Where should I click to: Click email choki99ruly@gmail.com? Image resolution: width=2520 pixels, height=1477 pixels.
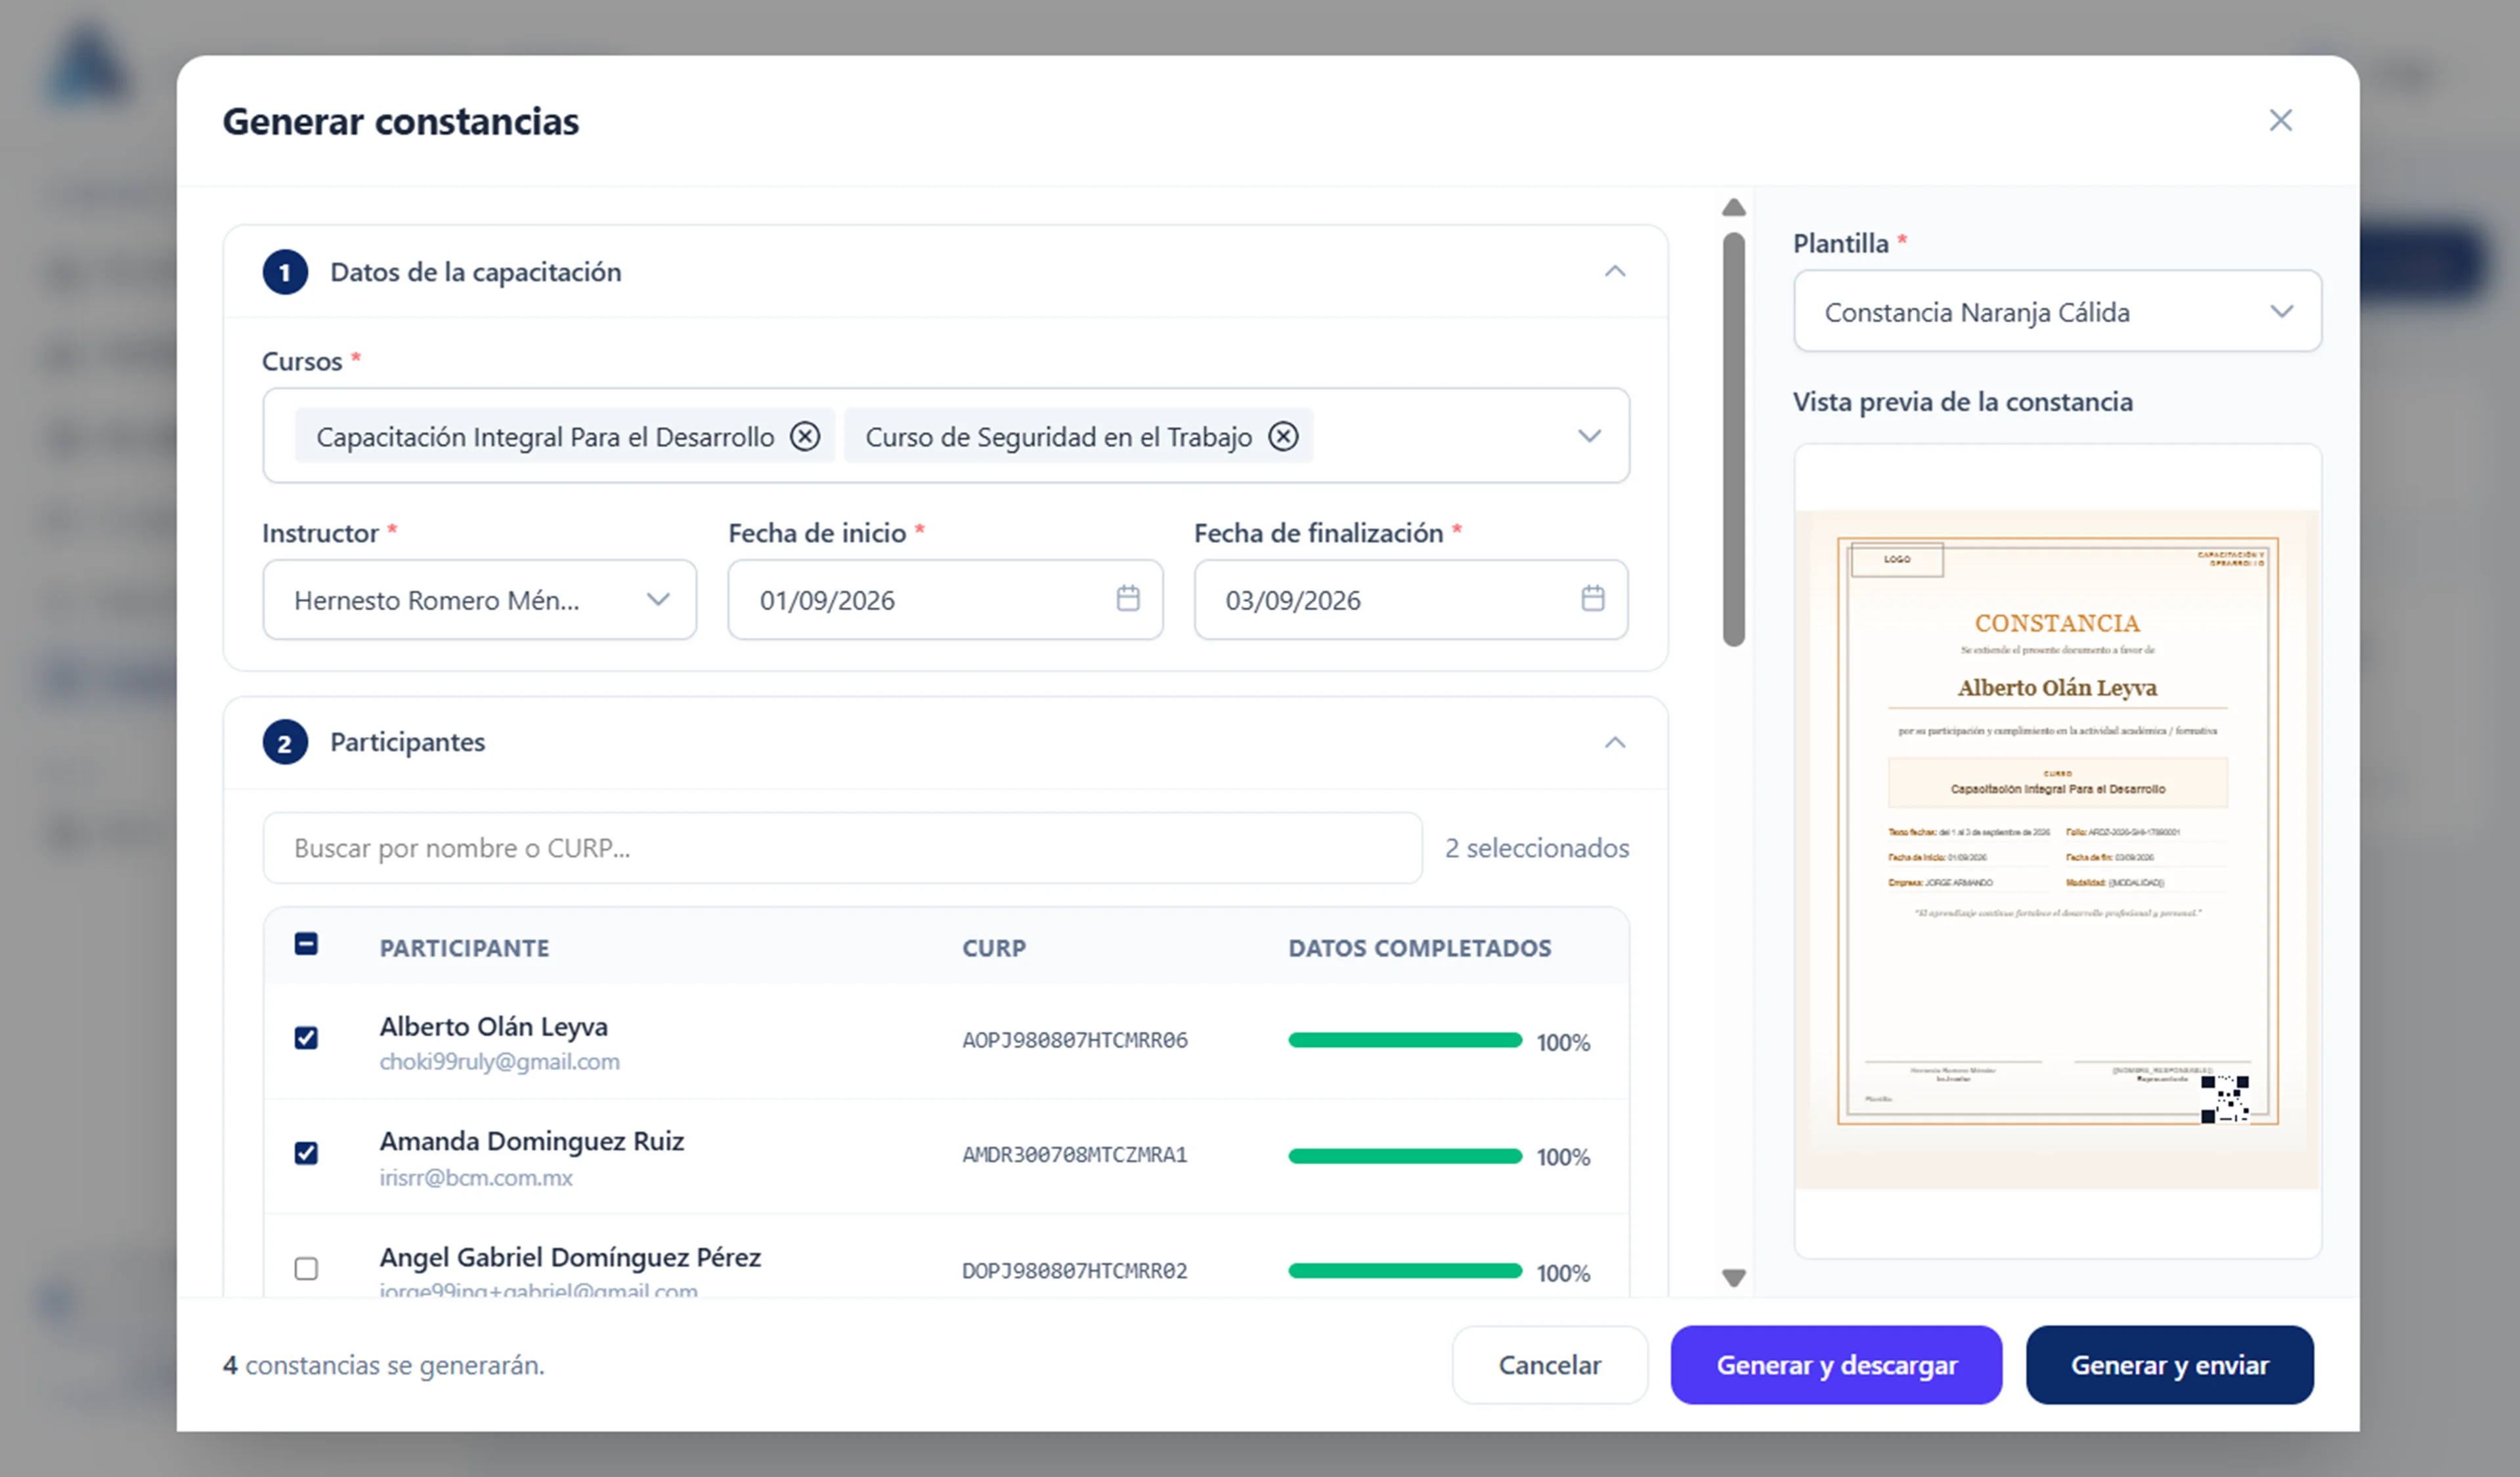[x=499, y=1061]
